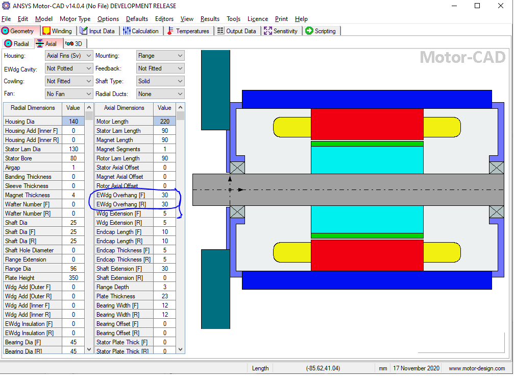
Task: Click the Output Data list icon
Action: coord(221,31)
